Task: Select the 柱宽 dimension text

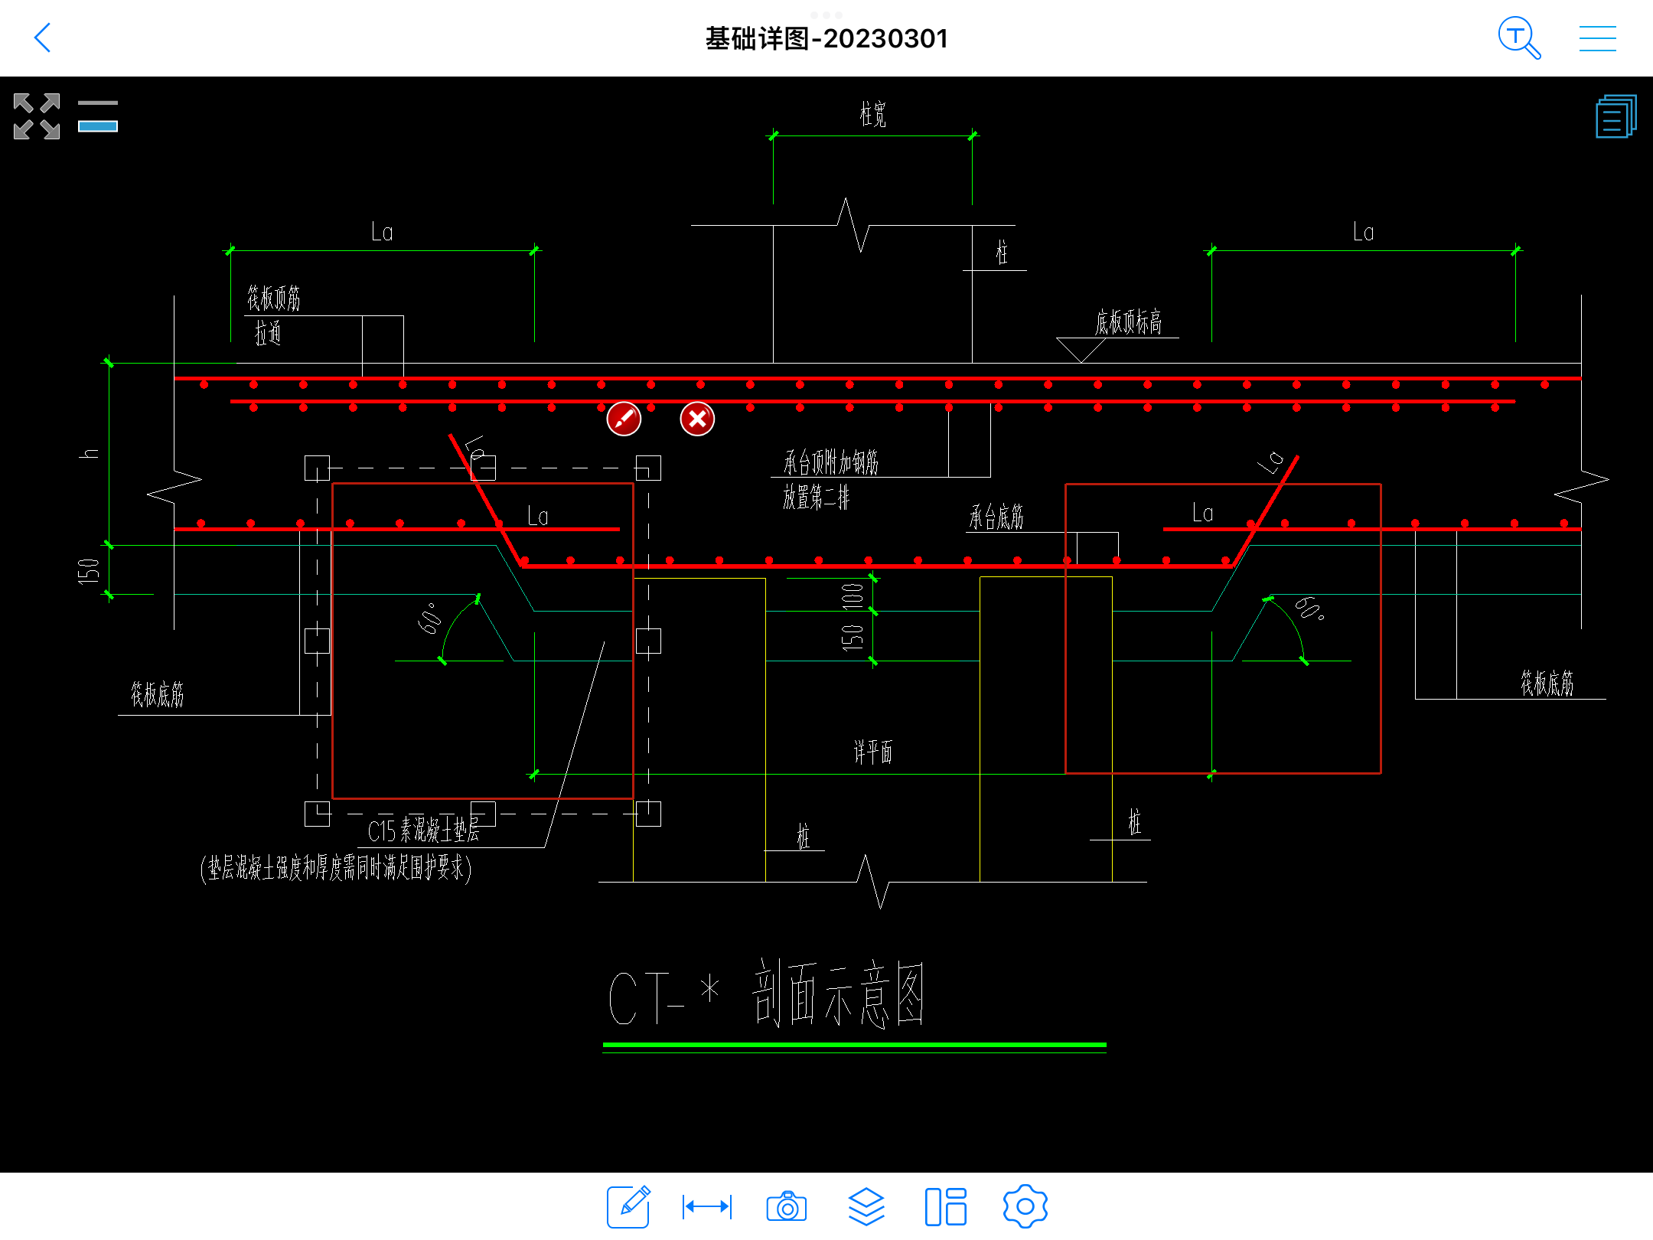Action: coord(872,115)
